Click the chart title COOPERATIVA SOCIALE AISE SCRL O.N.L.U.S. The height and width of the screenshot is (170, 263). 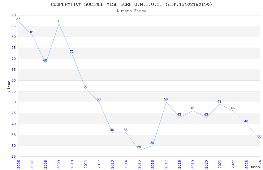click(x=106, y=4)
